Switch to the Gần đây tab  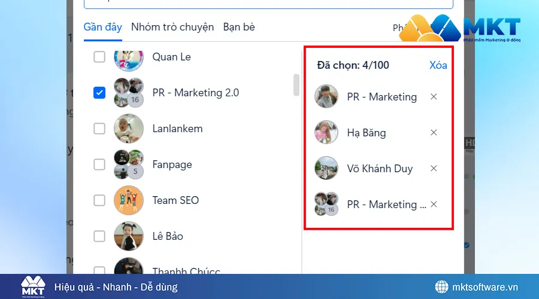click(x=103, y=27)
